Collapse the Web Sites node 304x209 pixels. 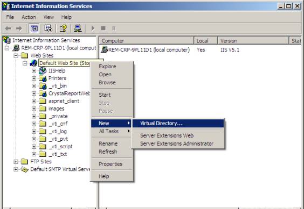click(16, 55)
